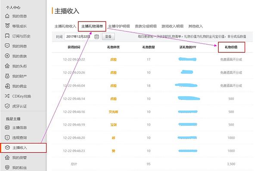
Task: Open 我的消息 in the sidebar
Action: click(19, 46)
